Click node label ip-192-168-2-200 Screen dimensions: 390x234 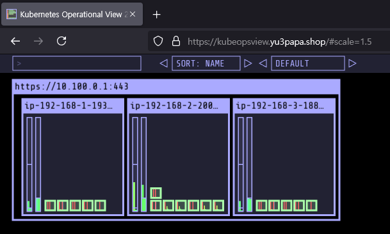tap(174, 105)
